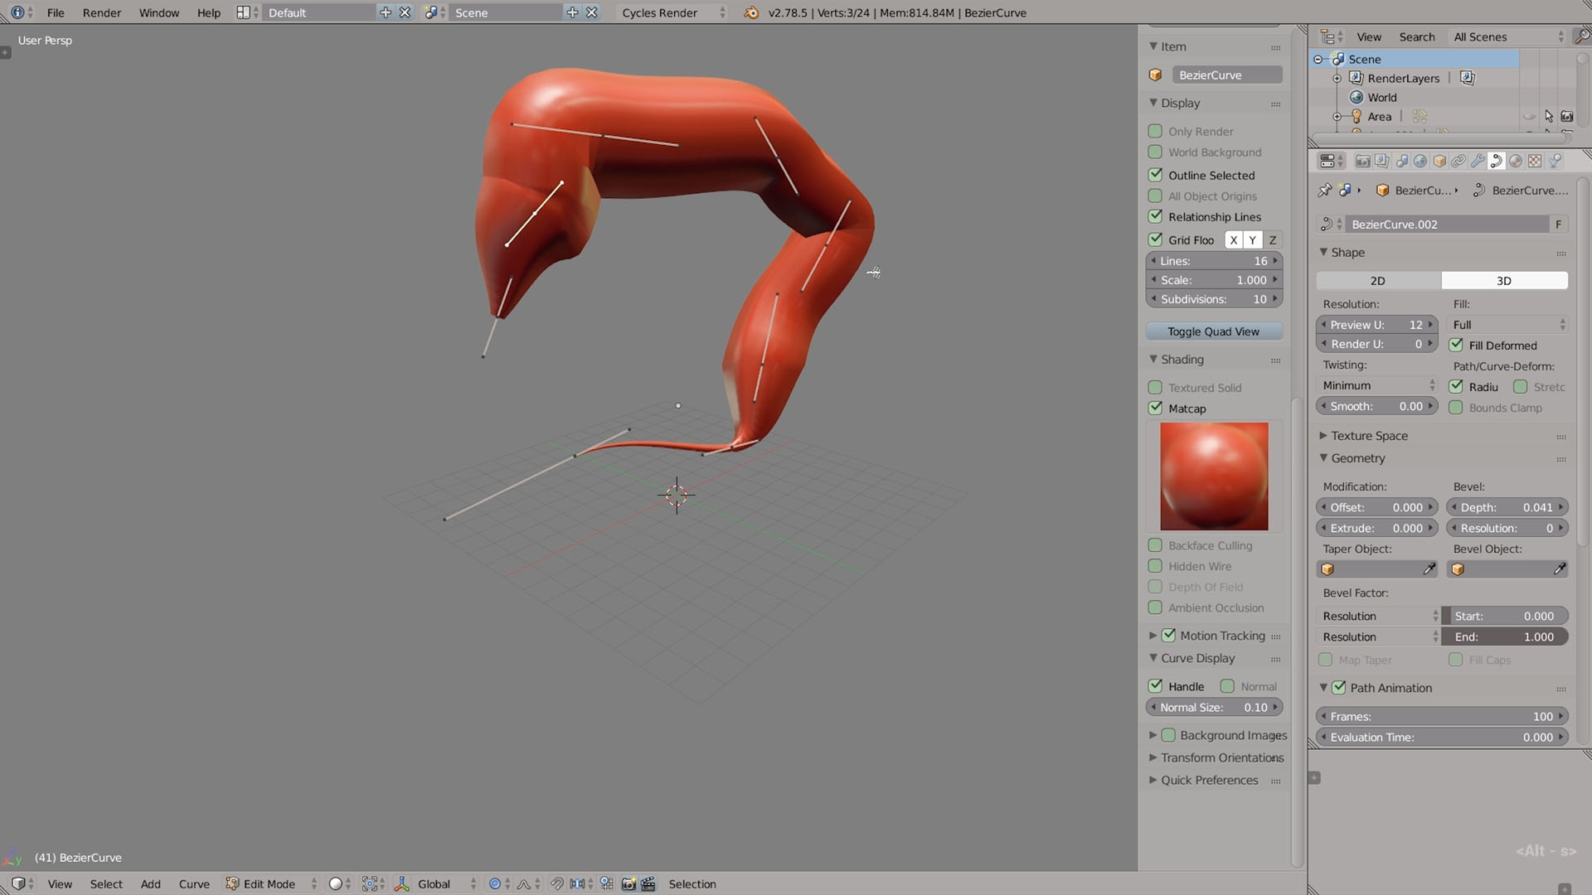Open the Texture properties checker tab
Image resolution: width=1592 pixels, height=895 pixels.
tap(1535, 161)
